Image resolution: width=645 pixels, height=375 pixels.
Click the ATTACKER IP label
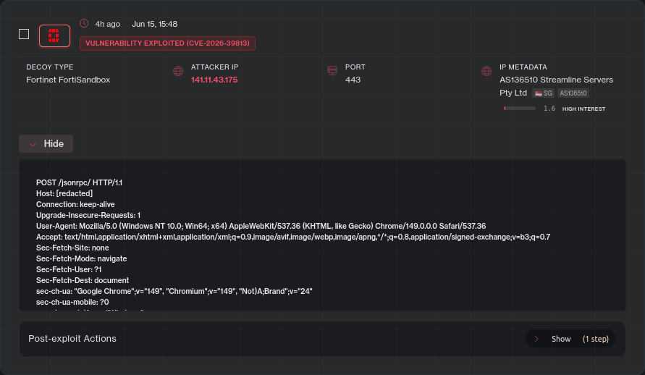click(215, 67)
